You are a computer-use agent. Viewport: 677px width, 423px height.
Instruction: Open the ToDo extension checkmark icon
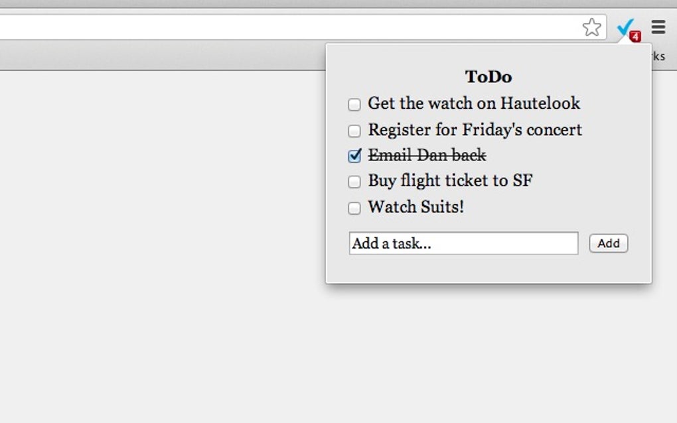click(x=624, y=27)
